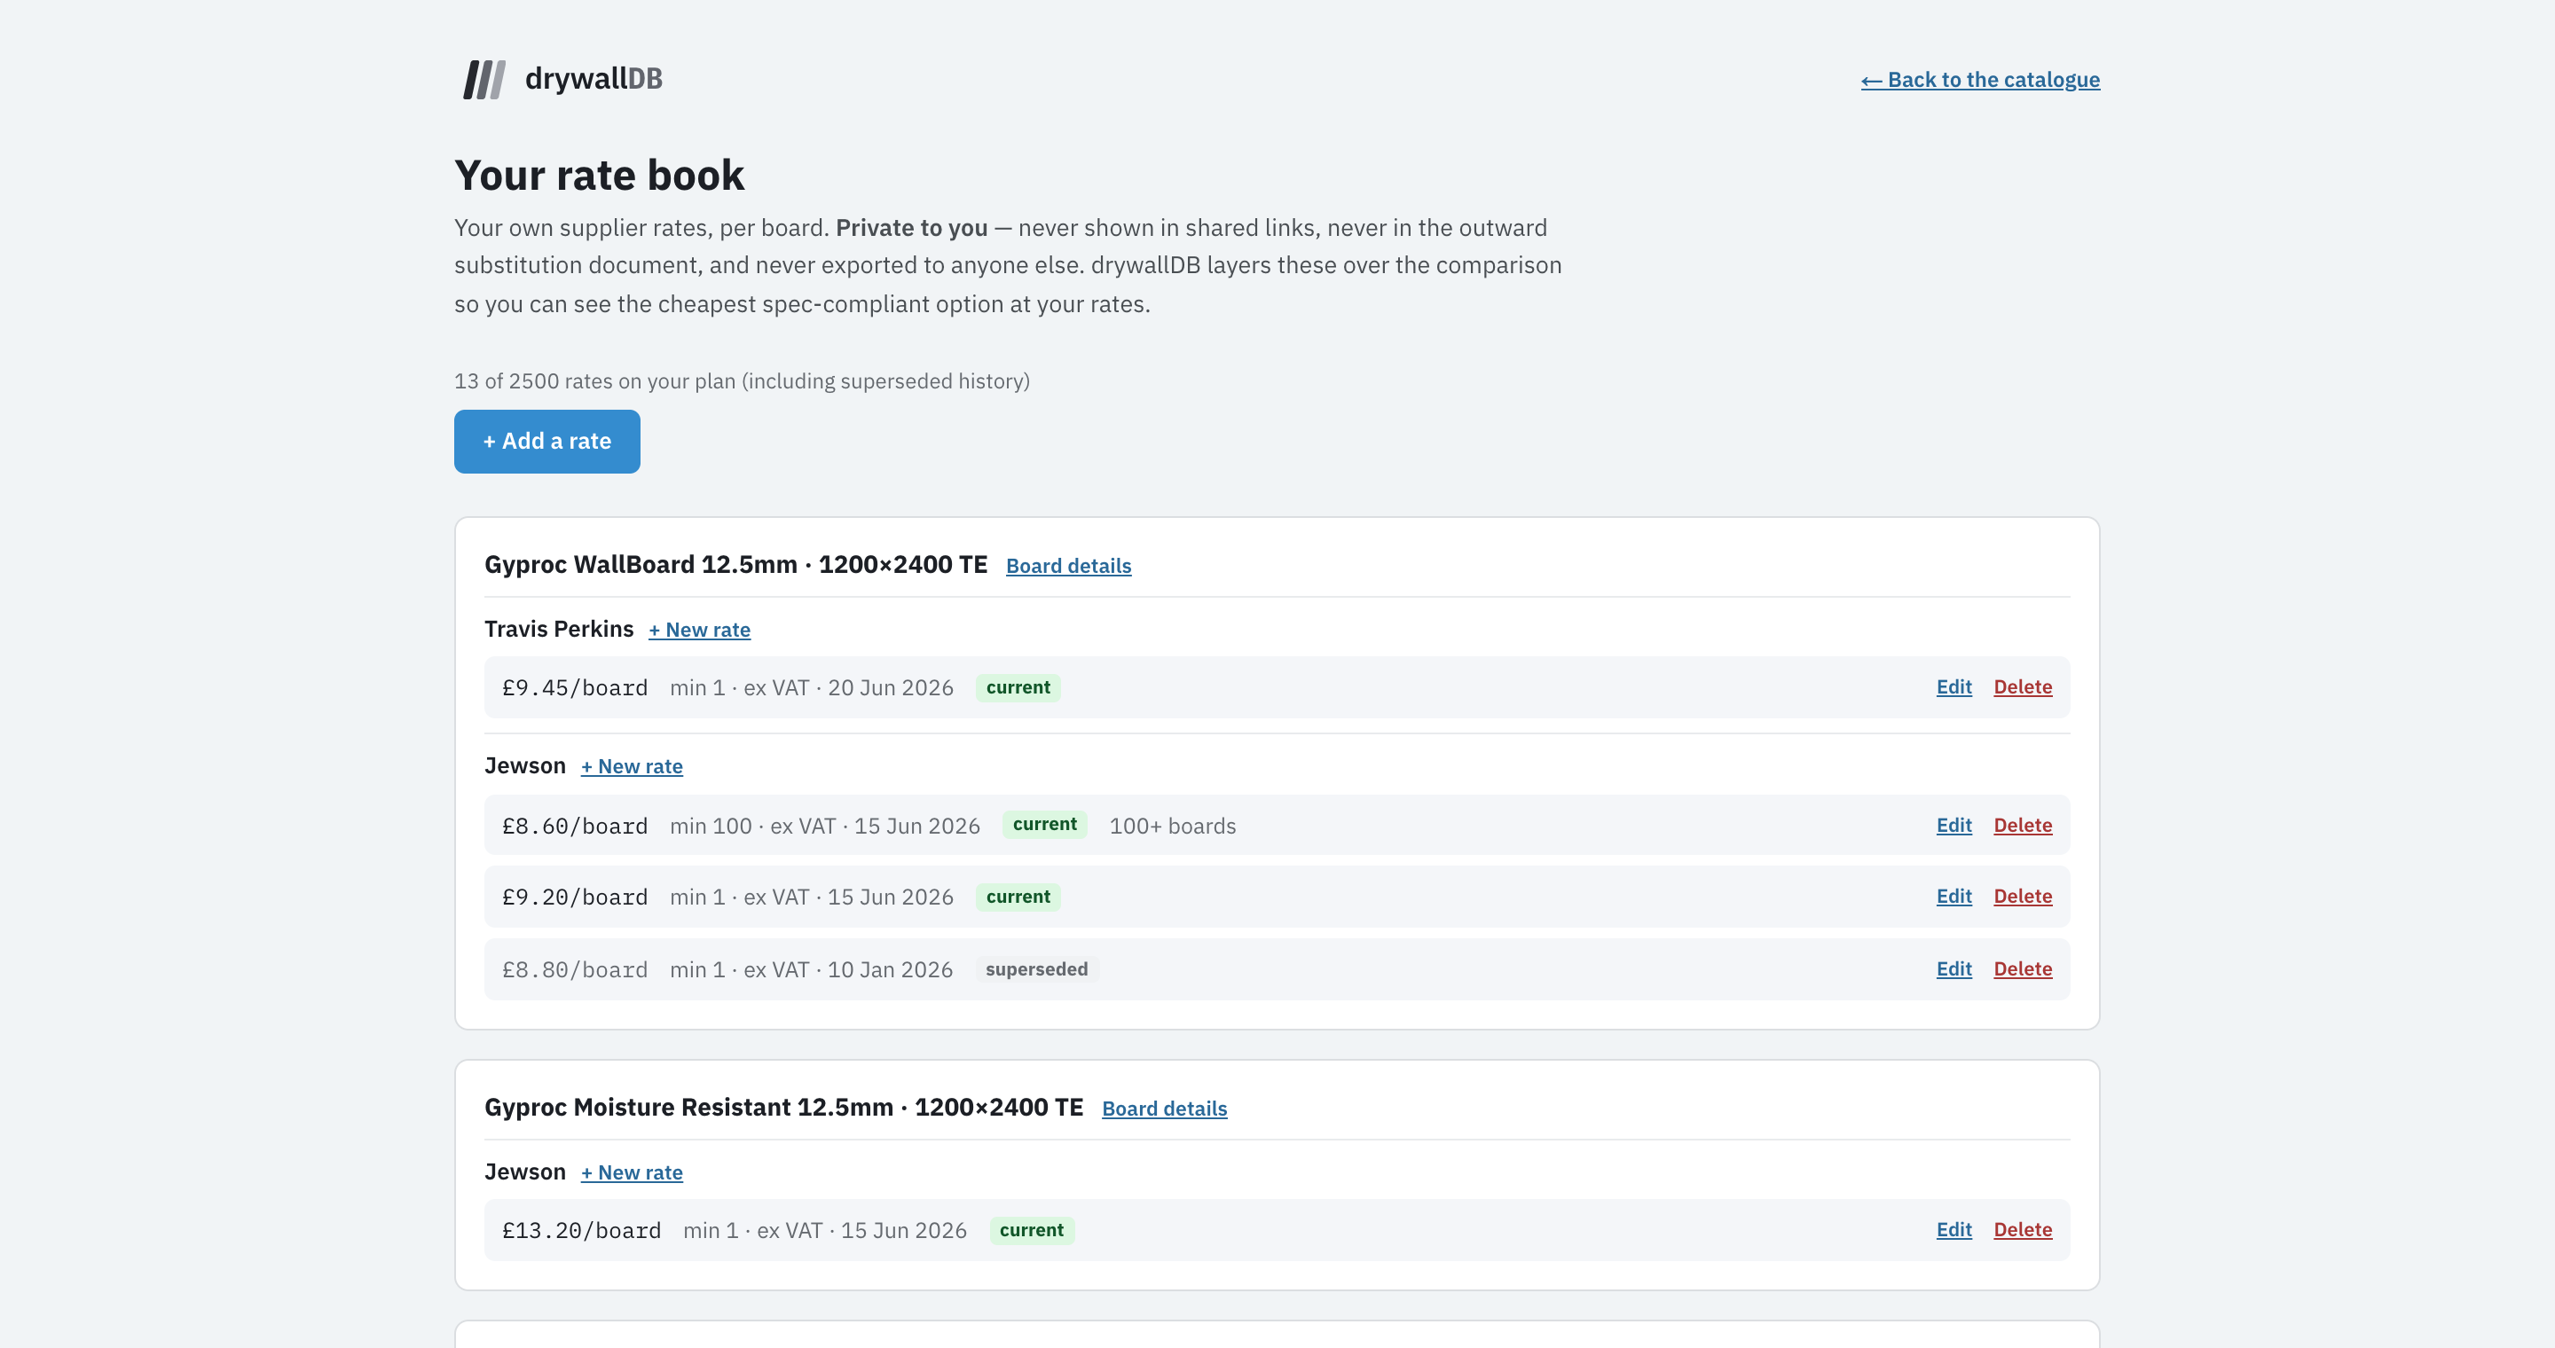The image size is (2555, 1348).
Task: Click the Private to you bold text
Action: (911, 228)
